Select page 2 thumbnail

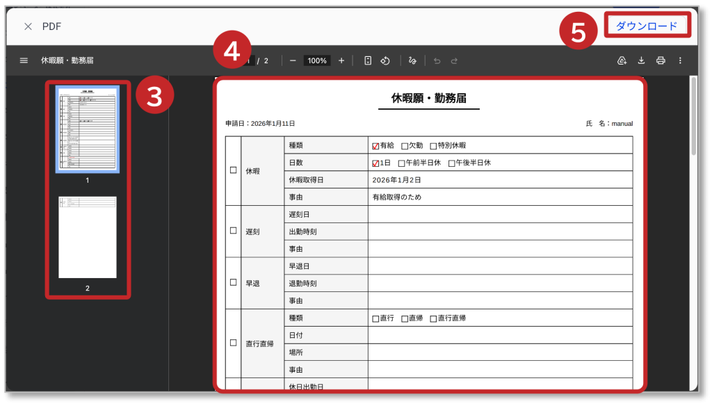[x=88, y=237]
